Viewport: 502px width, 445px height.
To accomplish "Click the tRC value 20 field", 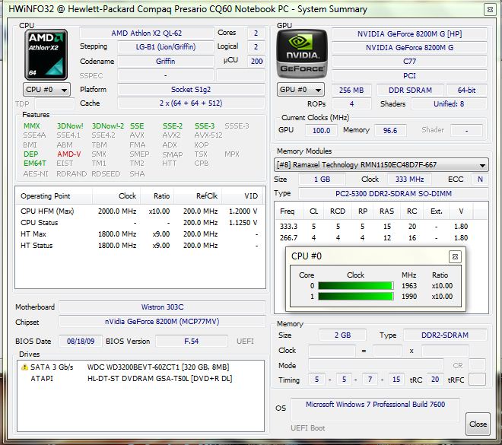I will [x=435, y=380].
